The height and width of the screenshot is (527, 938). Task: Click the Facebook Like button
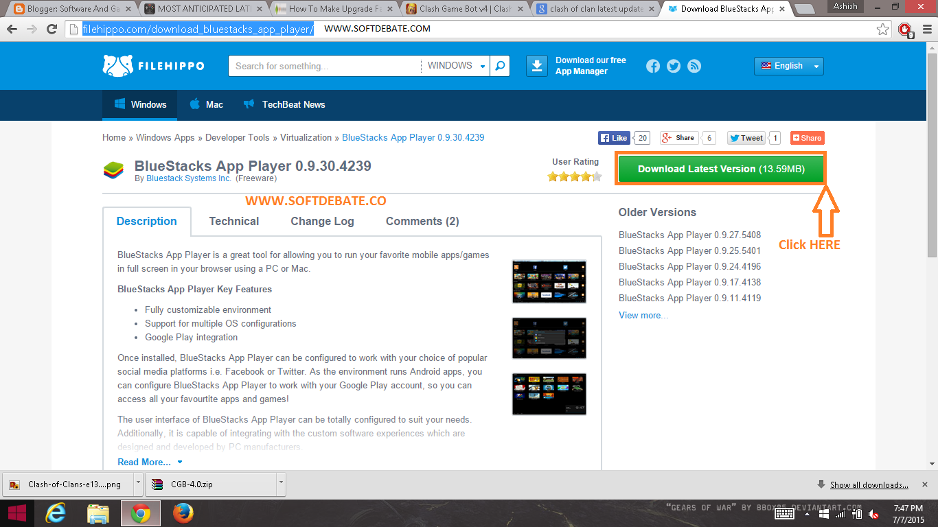pos(614,138)
